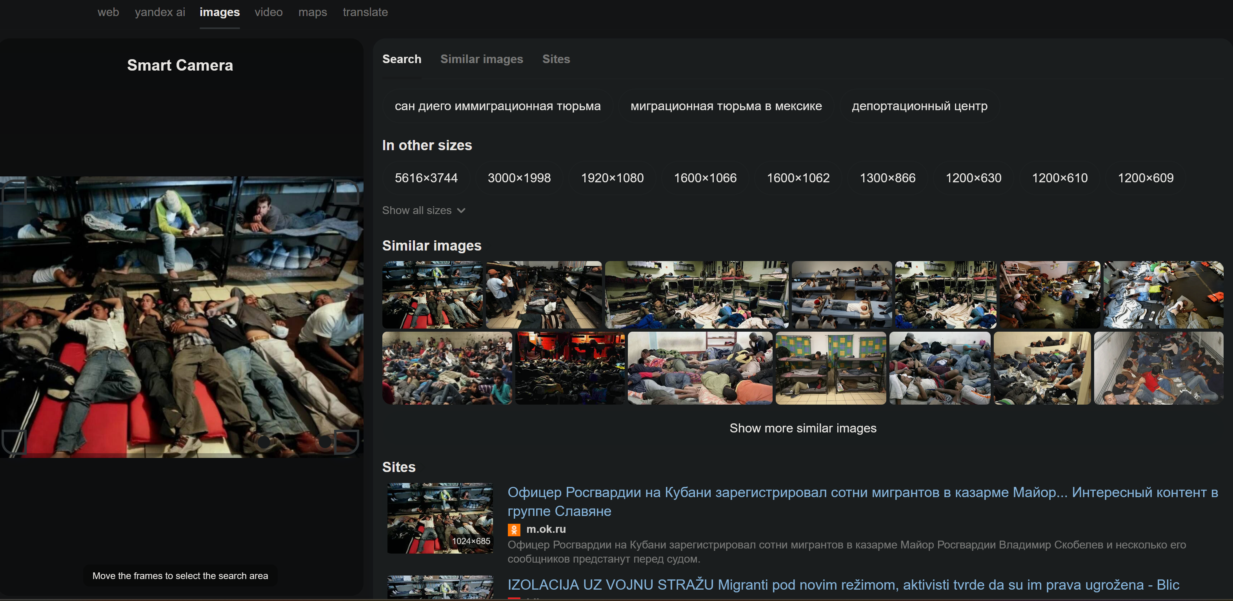The height and width of the screenshot is (601, 1233).
Task: Go to the maps tab
Action: (x=313, y=12)
